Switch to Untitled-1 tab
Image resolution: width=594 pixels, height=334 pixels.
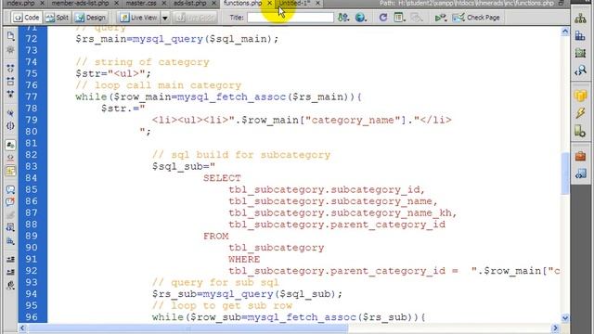[x=295, y=3]
